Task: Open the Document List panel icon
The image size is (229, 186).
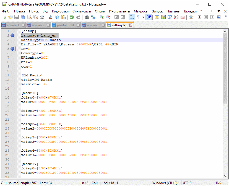Action: tap(170, 17)
